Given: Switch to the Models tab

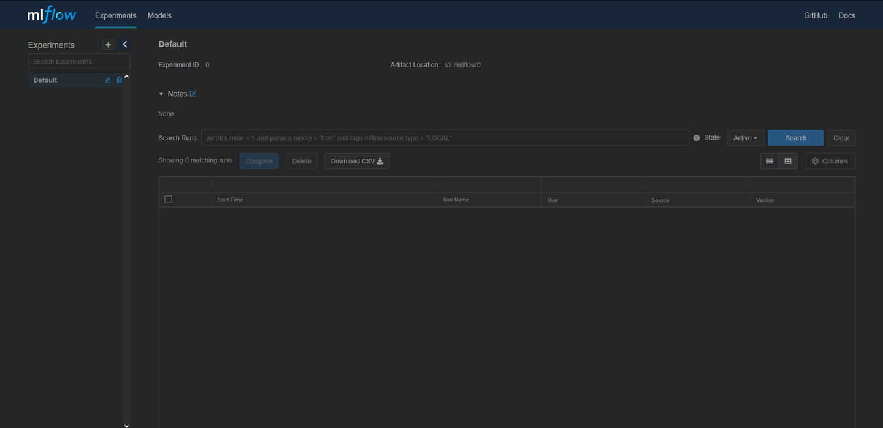Looking at the screenshot, I should pyautogui.click(x=159, y=15).
